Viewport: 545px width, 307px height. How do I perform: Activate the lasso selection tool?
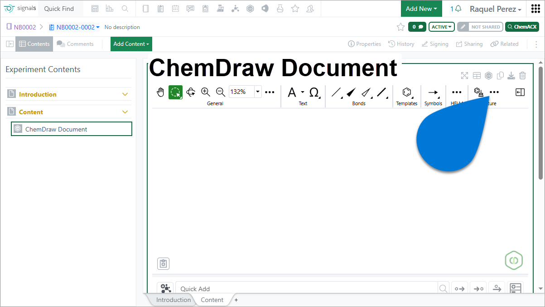click(x=175, y=93)
